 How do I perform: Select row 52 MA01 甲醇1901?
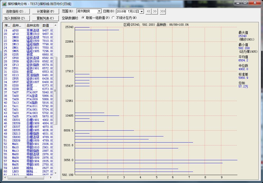[28, 144]
